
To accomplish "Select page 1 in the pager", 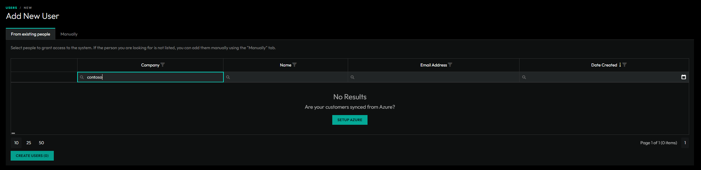I will pyautogui.click(x=685, y=143).
